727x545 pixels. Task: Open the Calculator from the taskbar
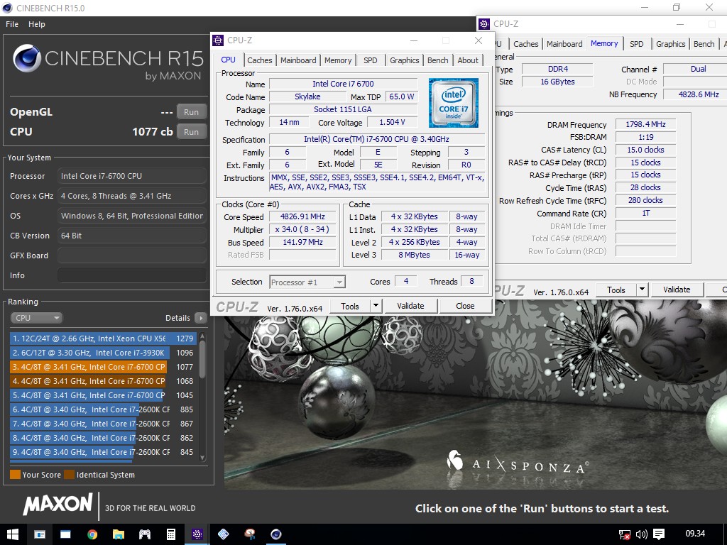click(x=171, y=534)
